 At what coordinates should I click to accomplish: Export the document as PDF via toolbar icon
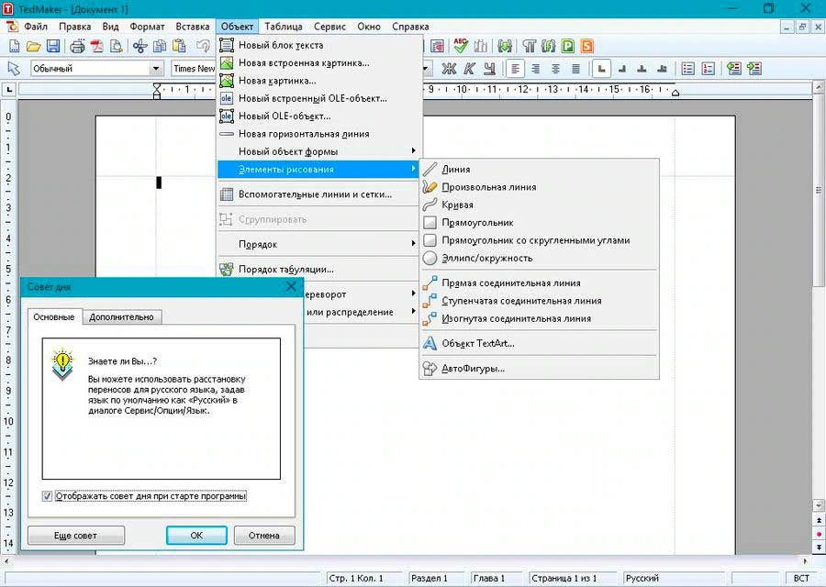[x=97, y=47]
